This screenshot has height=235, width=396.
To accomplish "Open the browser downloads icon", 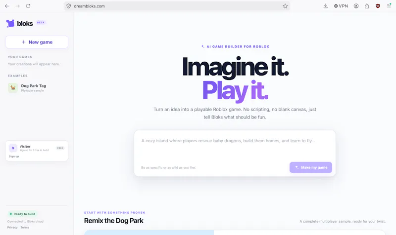I will pos(326,6).
